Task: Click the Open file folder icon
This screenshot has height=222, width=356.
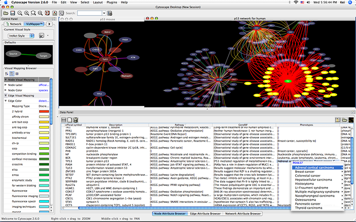Action: coord(5,13)
